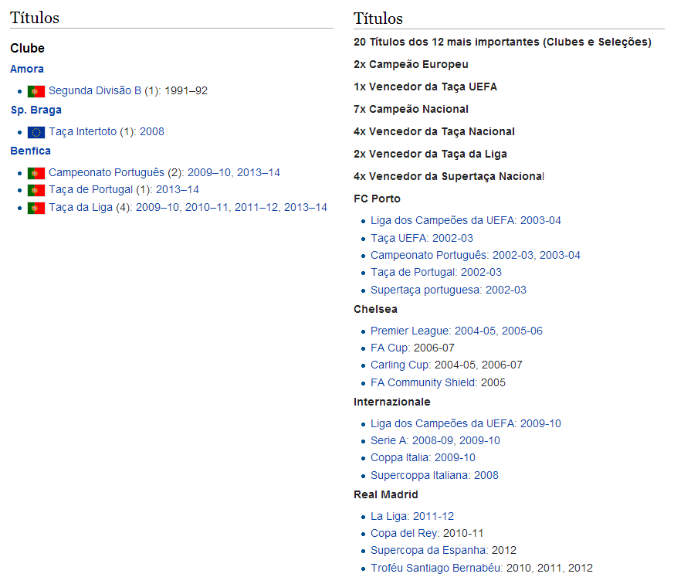674x584 pixels.
Task: Open the FA Community Shield link
Action: coord(423,382)
